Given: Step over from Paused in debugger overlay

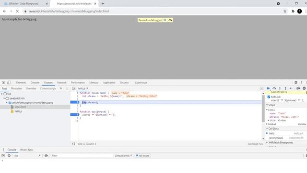Looking at the screenshot, I should [x=170, y=20].
